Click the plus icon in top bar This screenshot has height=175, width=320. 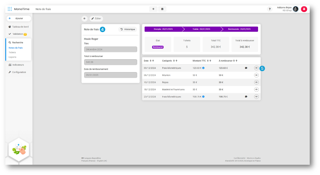(x=153, y=9)
